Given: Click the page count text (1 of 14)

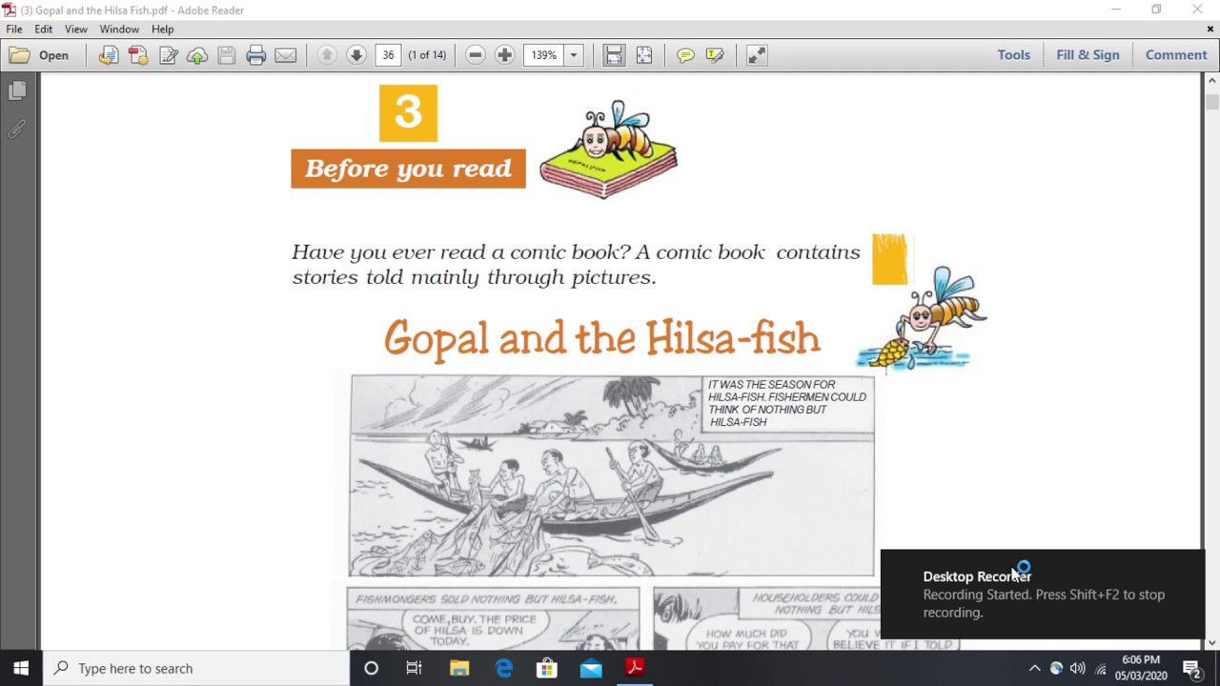Looking at the screenshot, I should [x=427, y=55].
